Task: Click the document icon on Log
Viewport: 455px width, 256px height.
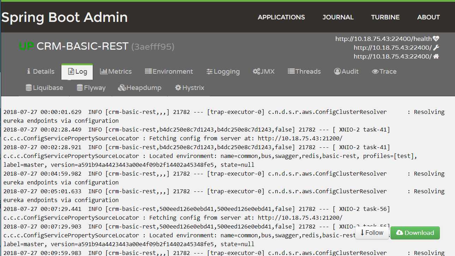Action: [x=71, y=72]
